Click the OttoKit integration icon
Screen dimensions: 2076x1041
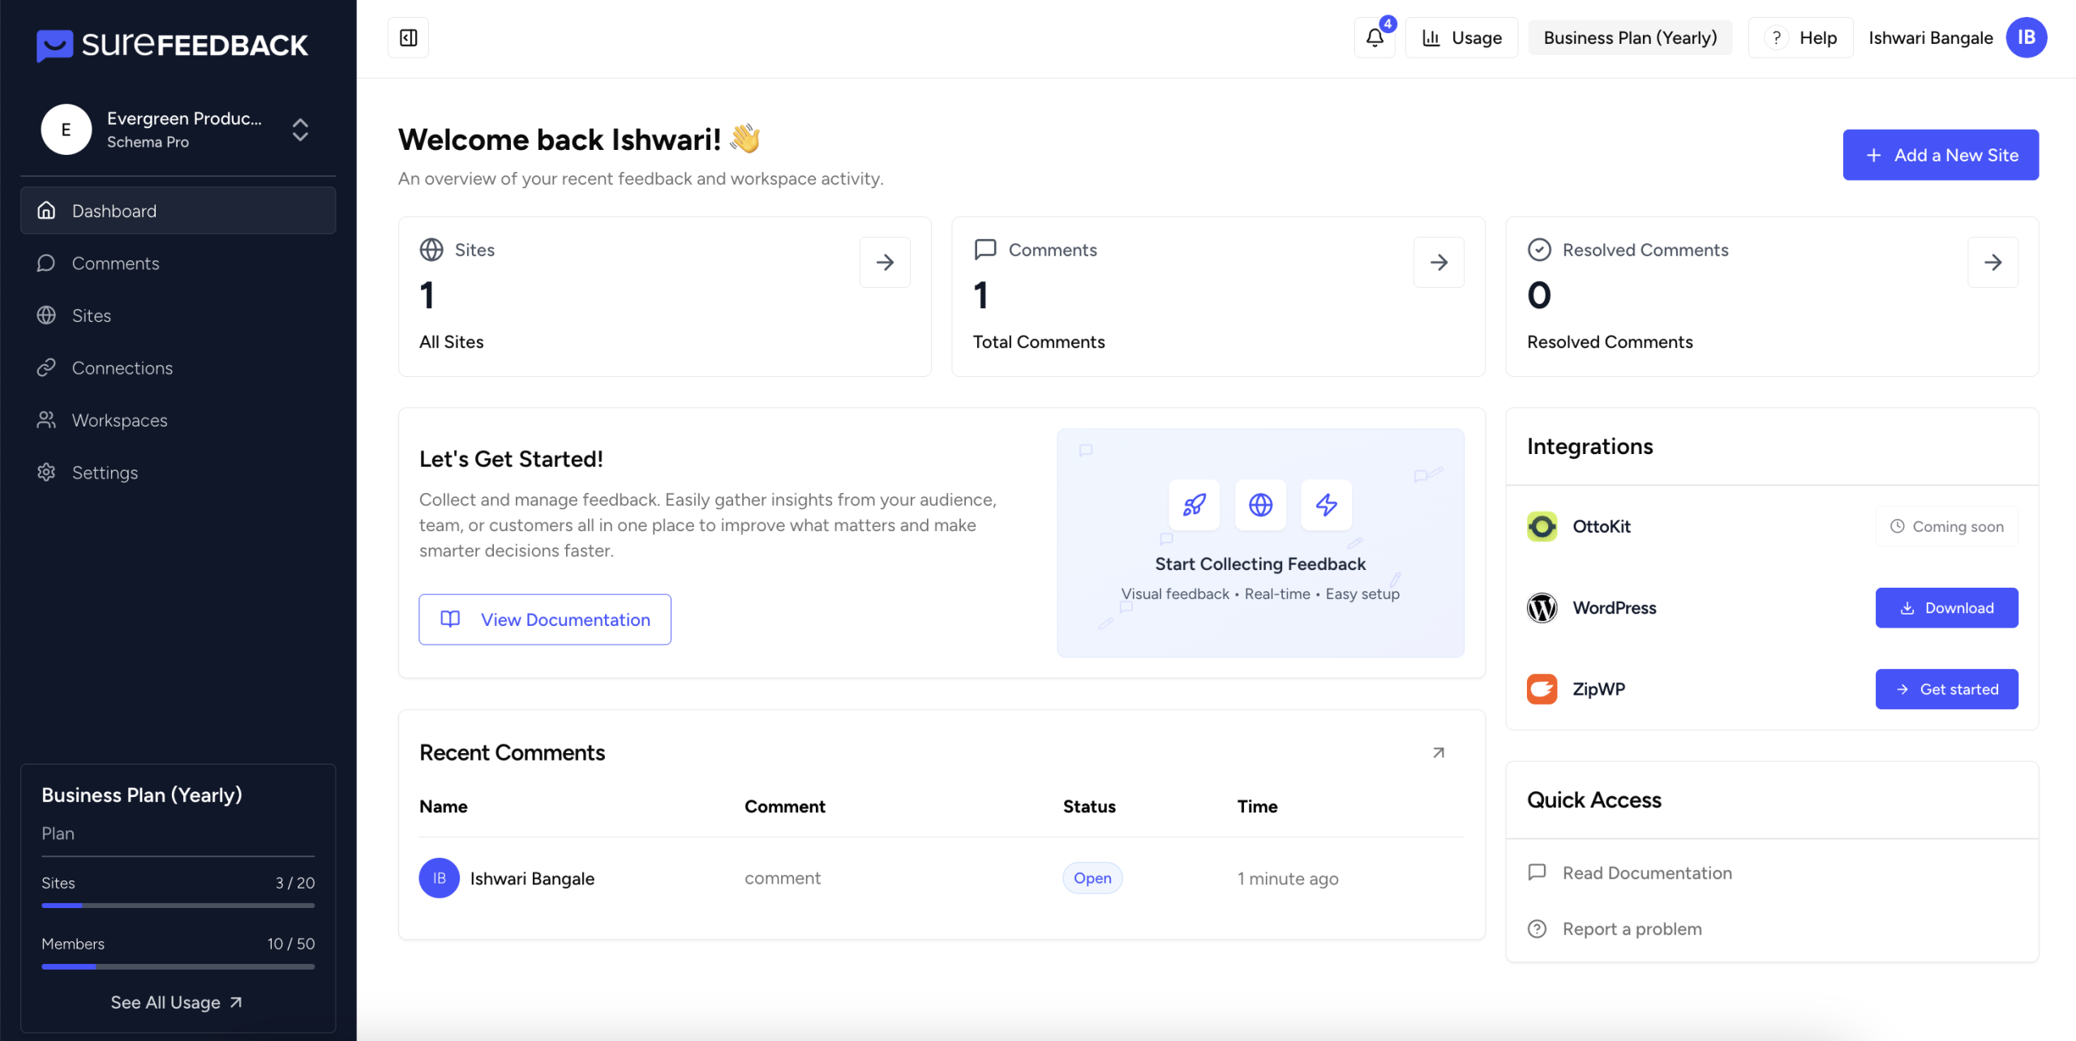[x=1542, y=526]
